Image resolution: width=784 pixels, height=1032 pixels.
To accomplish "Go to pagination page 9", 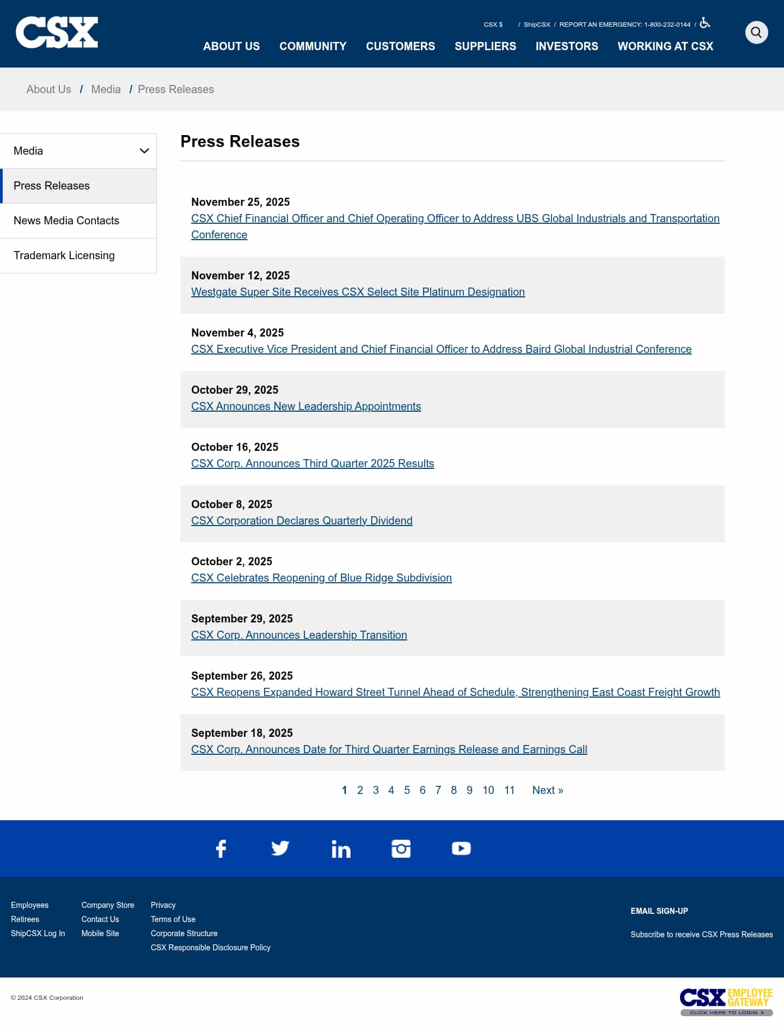I will point(469,790).
